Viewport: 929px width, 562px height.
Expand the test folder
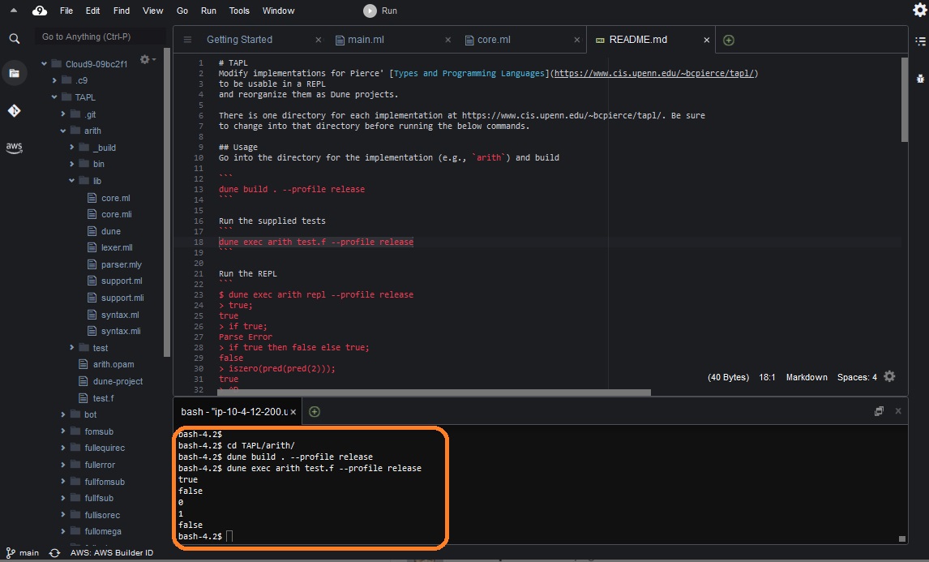71,347
